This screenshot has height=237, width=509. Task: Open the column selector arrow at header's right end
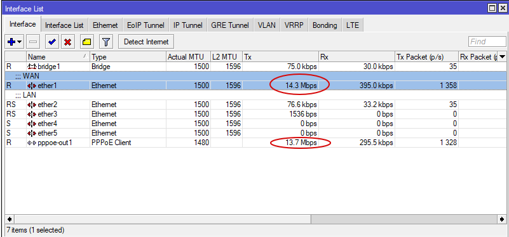pyautogui.click(x=502, y=57)
